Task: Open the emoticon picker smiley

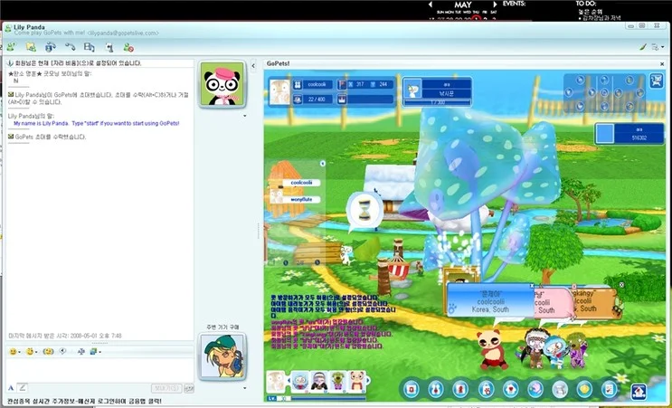Action: point(14,351)
